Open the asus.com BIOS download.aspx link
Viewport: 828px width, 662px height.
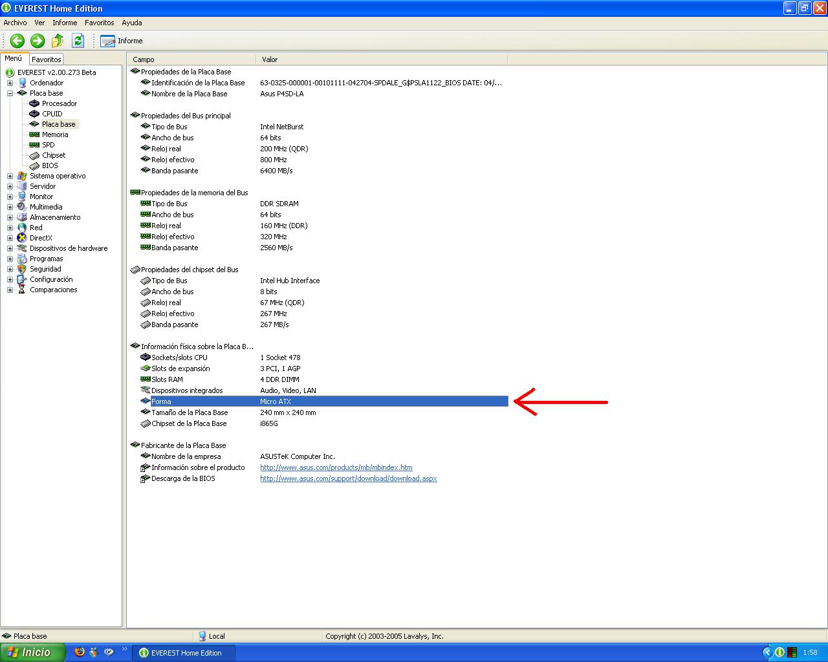click(349, 478)
